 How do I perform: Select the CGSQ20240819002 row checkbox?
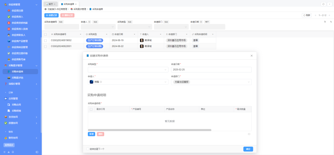coord(45,40)
